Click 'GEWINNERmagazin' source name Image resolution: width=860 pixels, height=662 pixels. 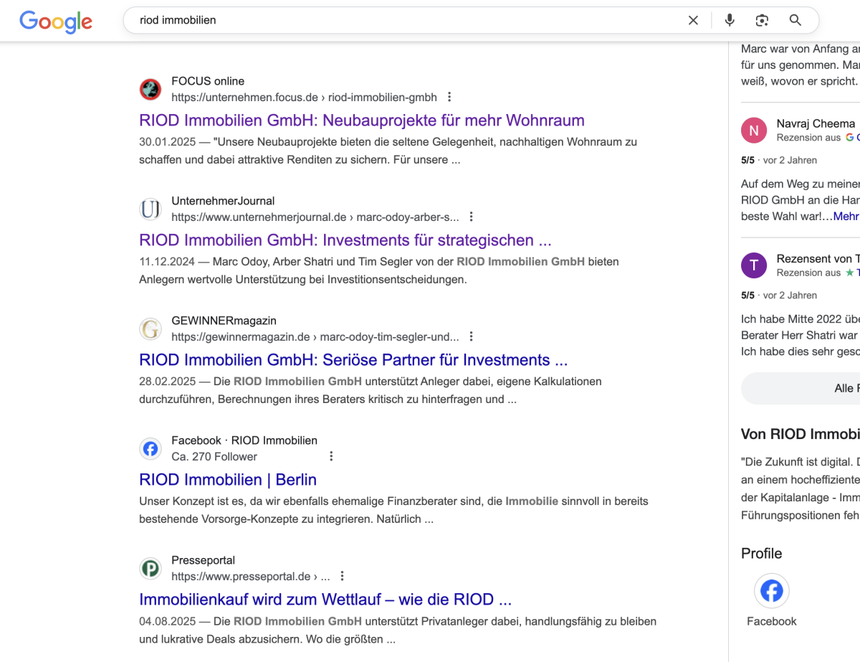[x=224, y=321]
